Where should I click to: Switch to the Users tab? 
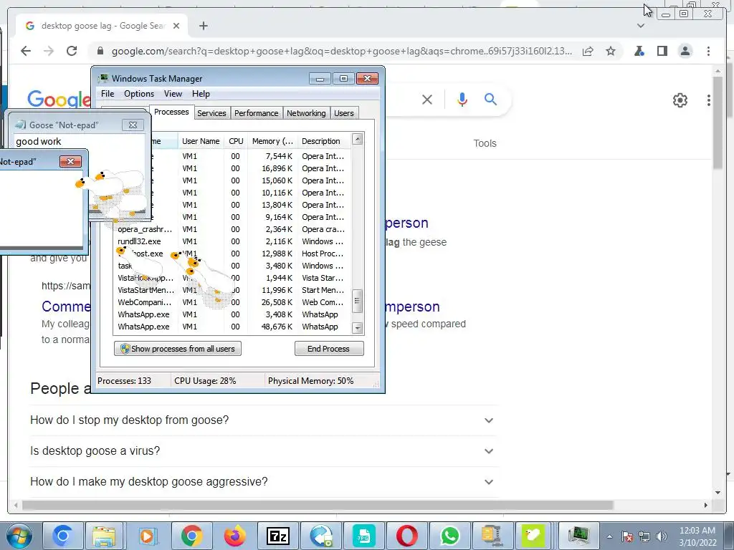click(x=344, y=113)
